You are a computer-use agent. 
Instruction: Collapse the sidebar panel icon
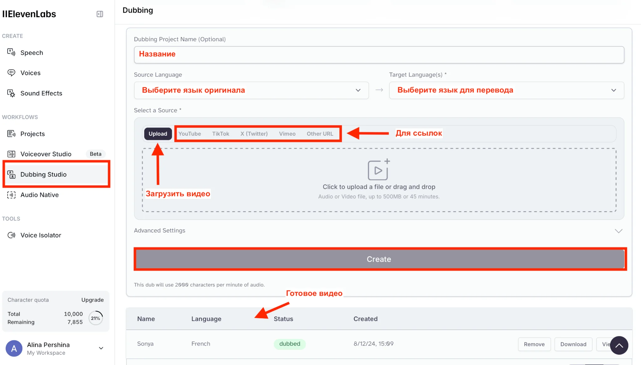coord(100,14)
